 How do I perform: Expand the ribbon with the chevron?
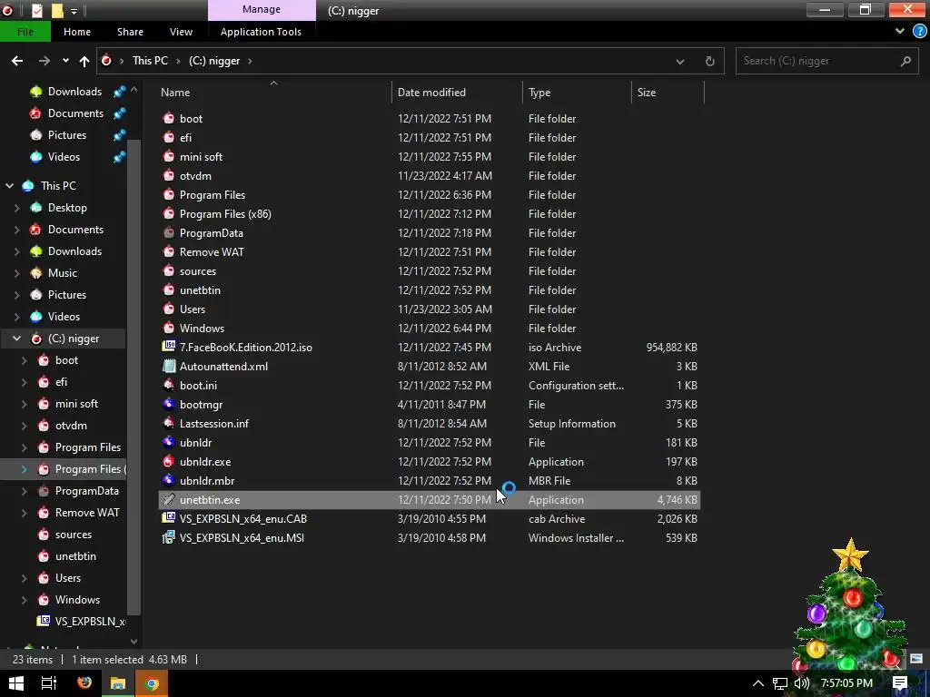900,32
